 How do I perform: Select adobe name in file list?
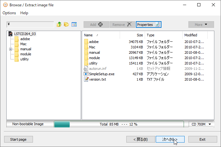click(x=94, y=42)
